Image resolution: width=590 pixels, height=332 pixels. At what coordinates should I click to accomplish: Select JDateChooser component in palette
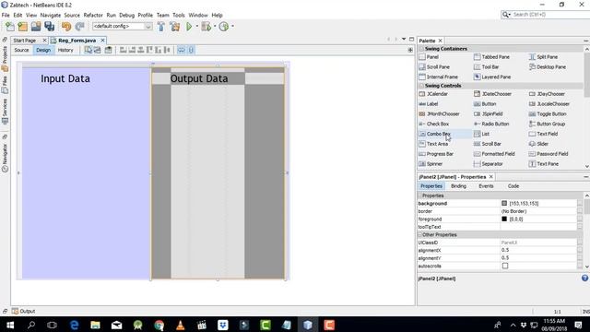tap(492, 94)
